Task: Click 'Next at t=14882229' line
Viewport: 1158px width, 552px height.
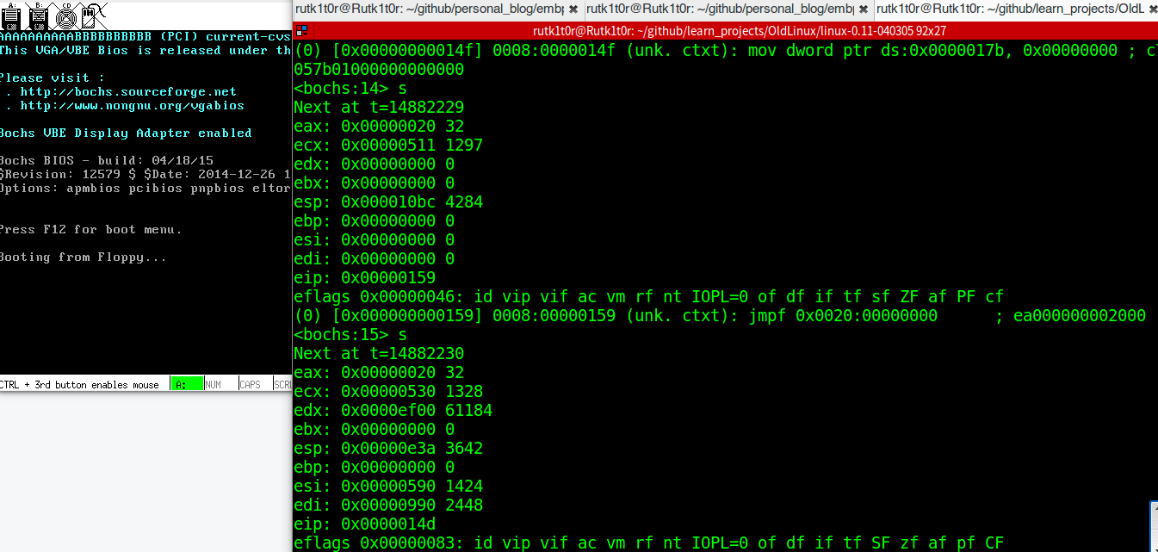Action: tap(379, 107)
